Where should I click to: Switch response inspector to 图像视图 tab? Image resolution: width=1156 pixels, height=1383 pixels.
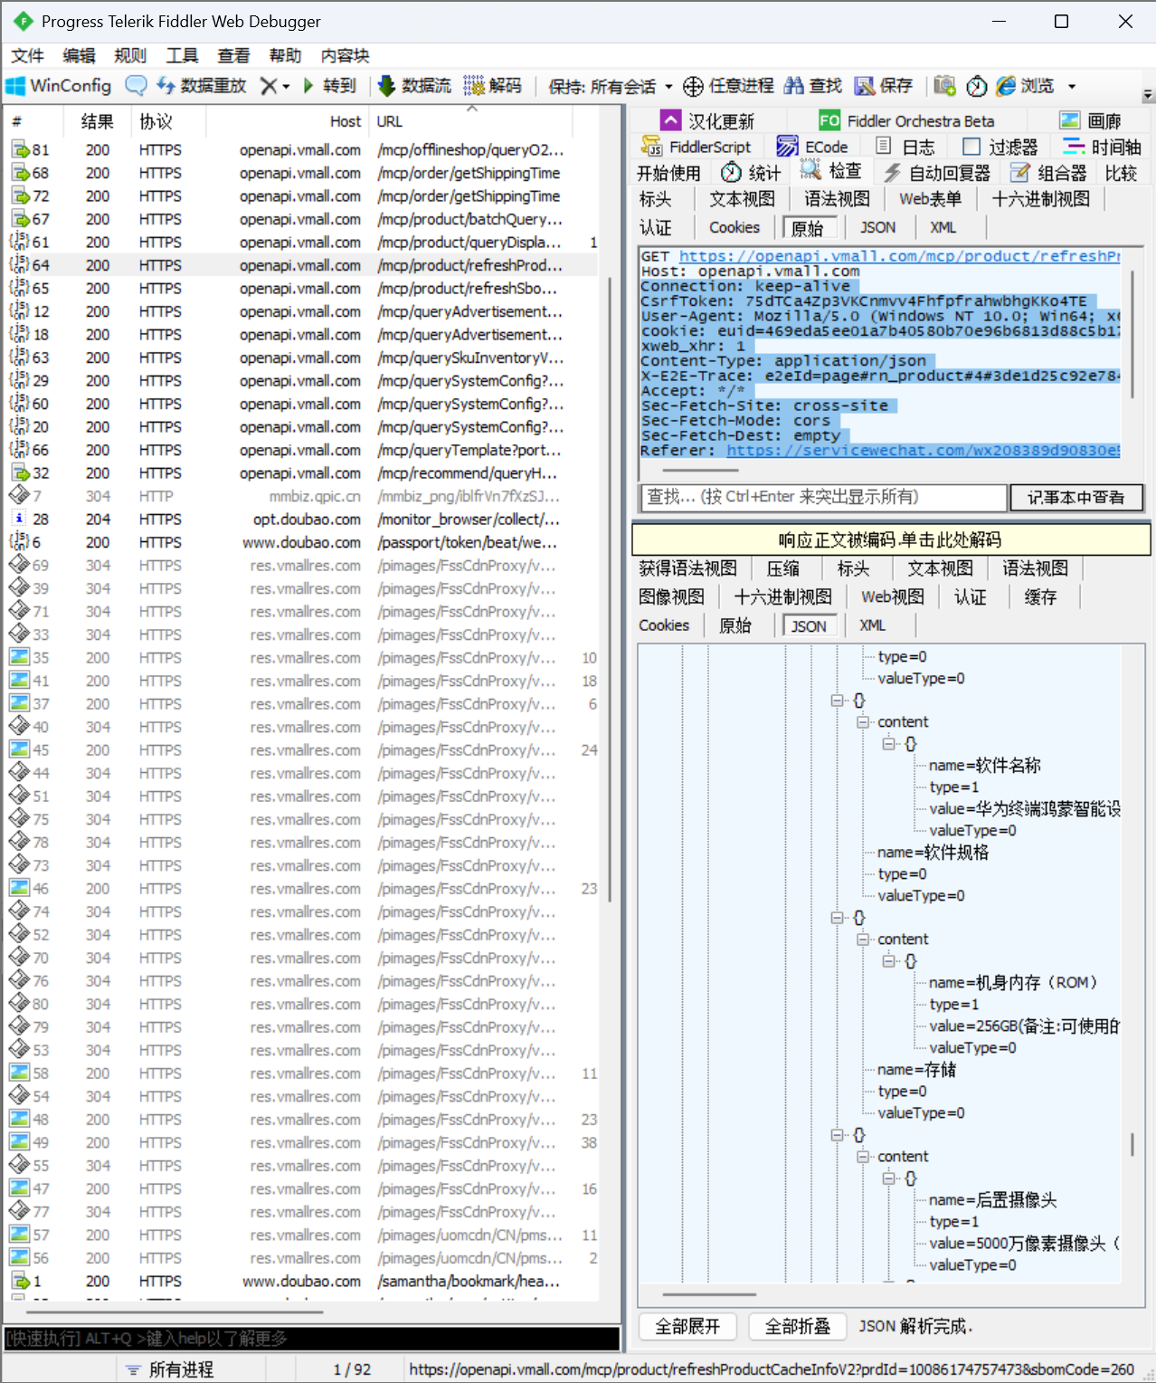pos(671,596)
